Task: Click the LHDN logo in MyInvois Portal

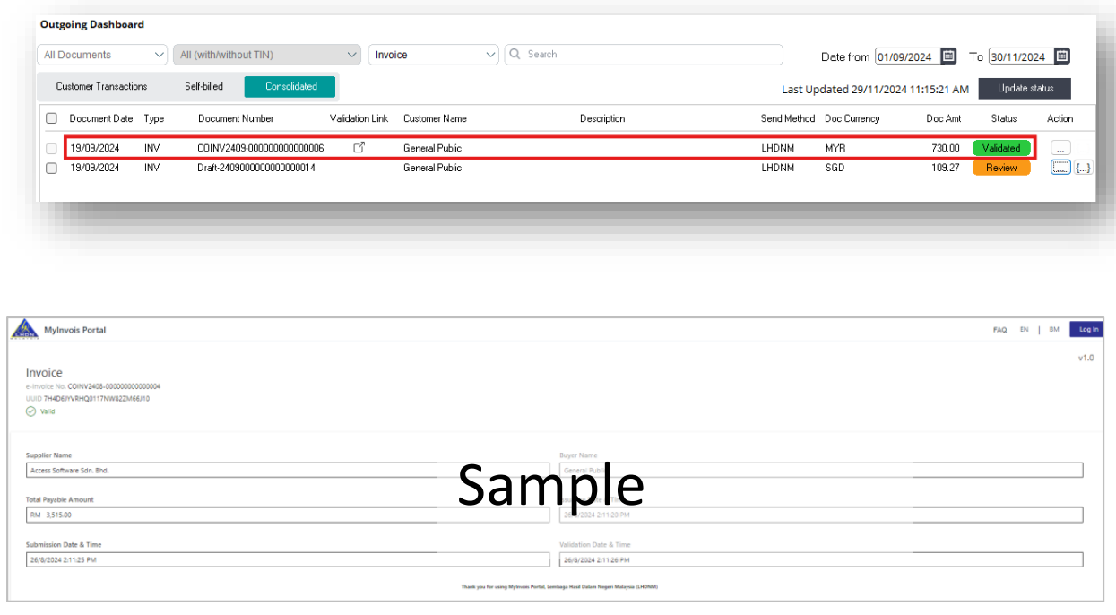Action: tap(24, 330)
